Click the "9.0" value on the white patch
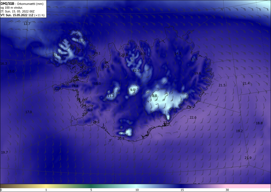Screen dimensions: 271x192 click(x=133, y=90)
